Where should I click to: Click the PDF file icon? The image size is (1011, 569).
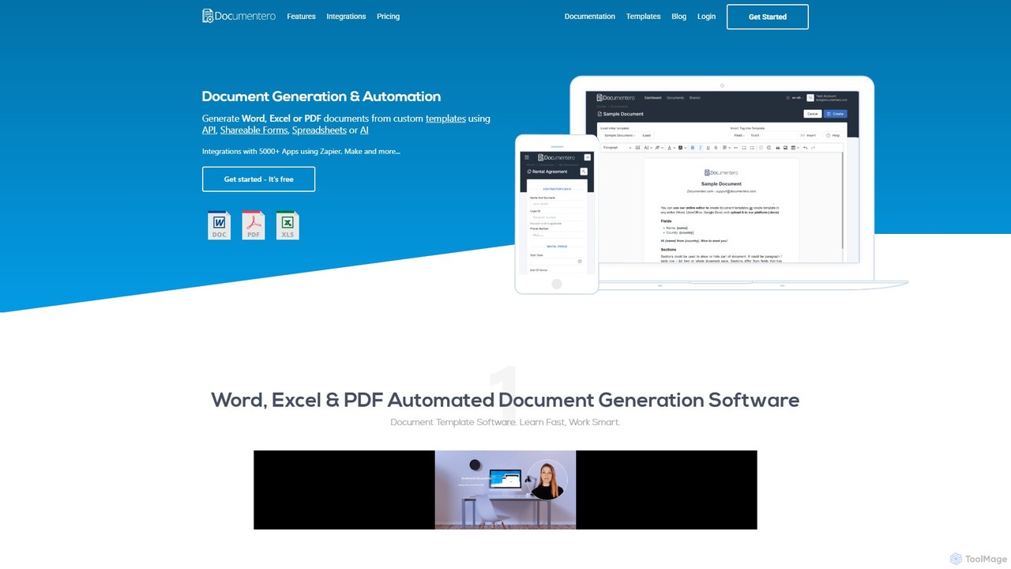click(254, 225)
